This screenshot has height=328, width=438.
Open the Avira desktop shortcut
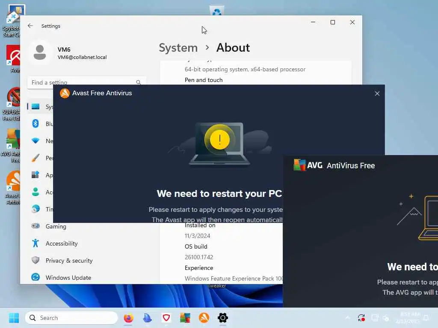coord(13,59)
